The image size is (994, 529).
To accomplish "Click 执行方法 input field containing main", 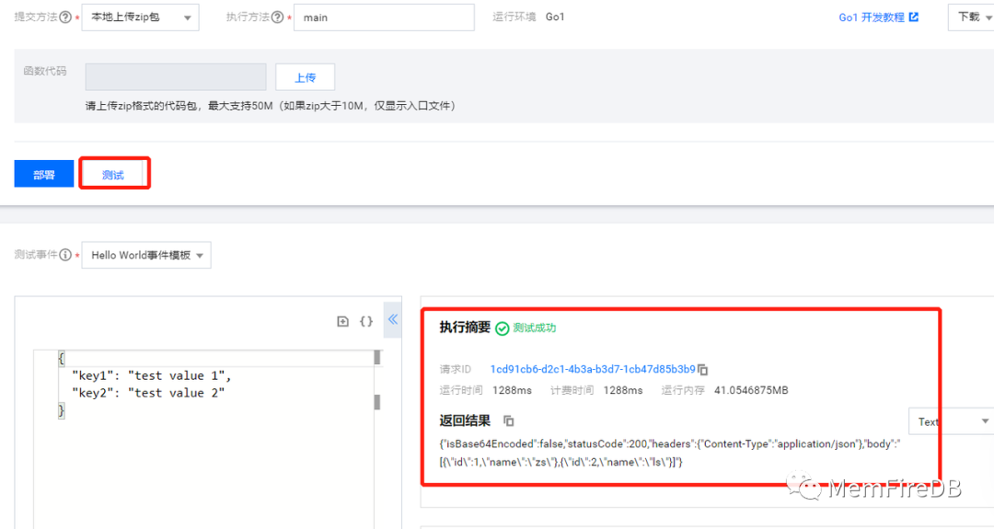I will tap(384, 17).
